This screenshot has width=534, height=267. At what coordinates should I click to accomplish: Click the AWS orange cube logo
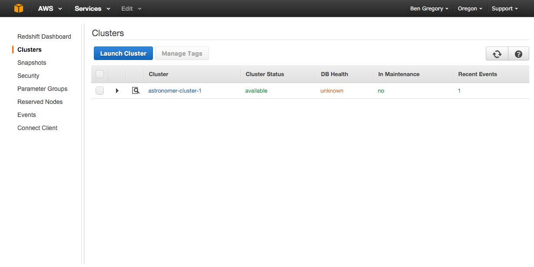[x=18, y=8]
